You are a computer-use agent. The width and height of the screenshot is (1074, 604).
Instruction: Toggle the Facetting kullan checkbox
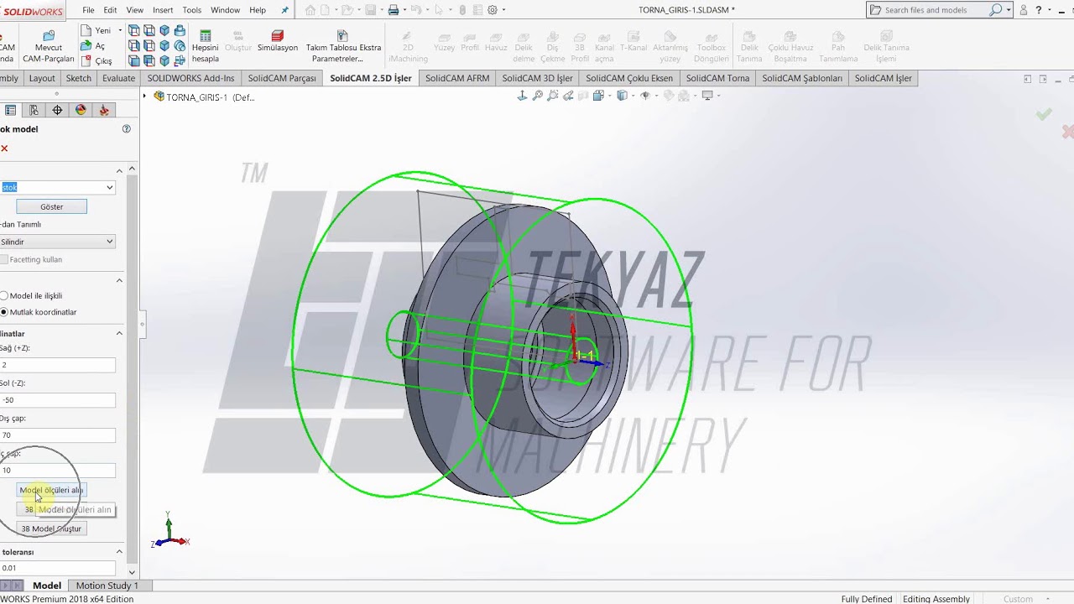[x=5, y=260]
